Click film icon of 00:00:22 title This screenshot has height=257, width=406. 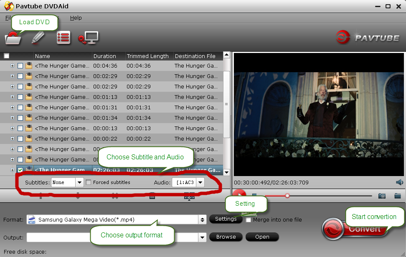[29, 139]
